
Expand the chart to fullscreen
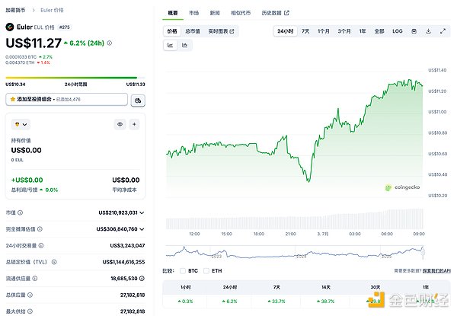pyautogui.click(x=443, y=31)
